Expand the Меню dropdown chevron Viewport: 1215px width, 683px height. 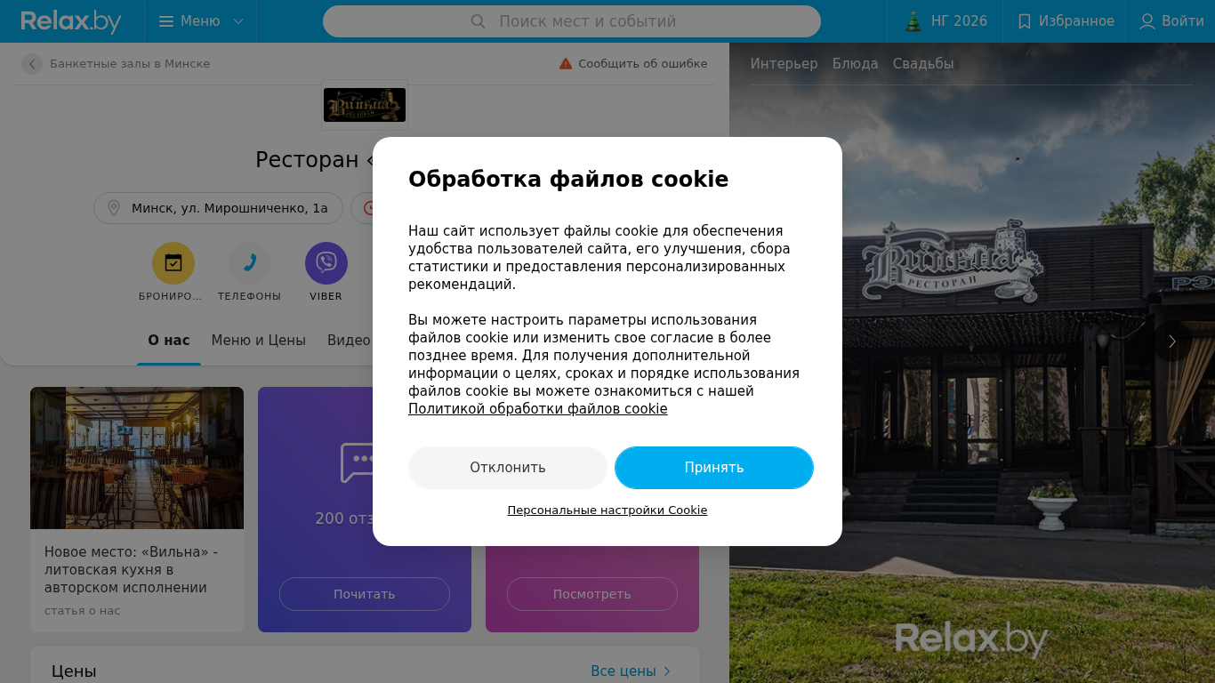point(238,21)
